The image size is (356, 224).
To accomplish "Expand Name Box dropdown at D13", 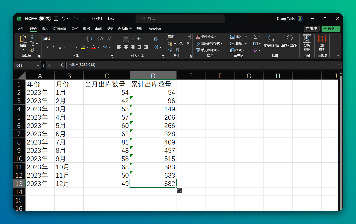I will point(38,65).
